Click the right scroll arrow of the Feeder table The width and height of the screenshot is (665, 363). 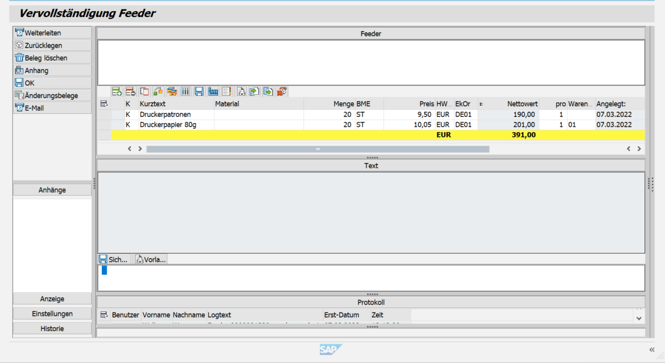coord(139,149)
